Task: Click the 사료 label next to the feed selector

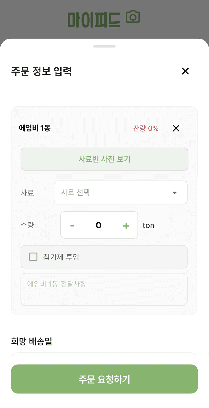Action: [27, 193]
